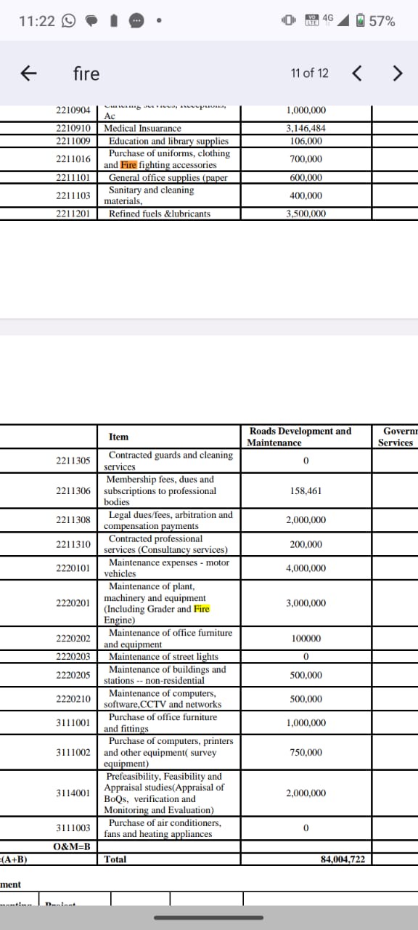Select the 'O&M=B' label
This screenshot has height=930, width=418.
coord(72,846)
